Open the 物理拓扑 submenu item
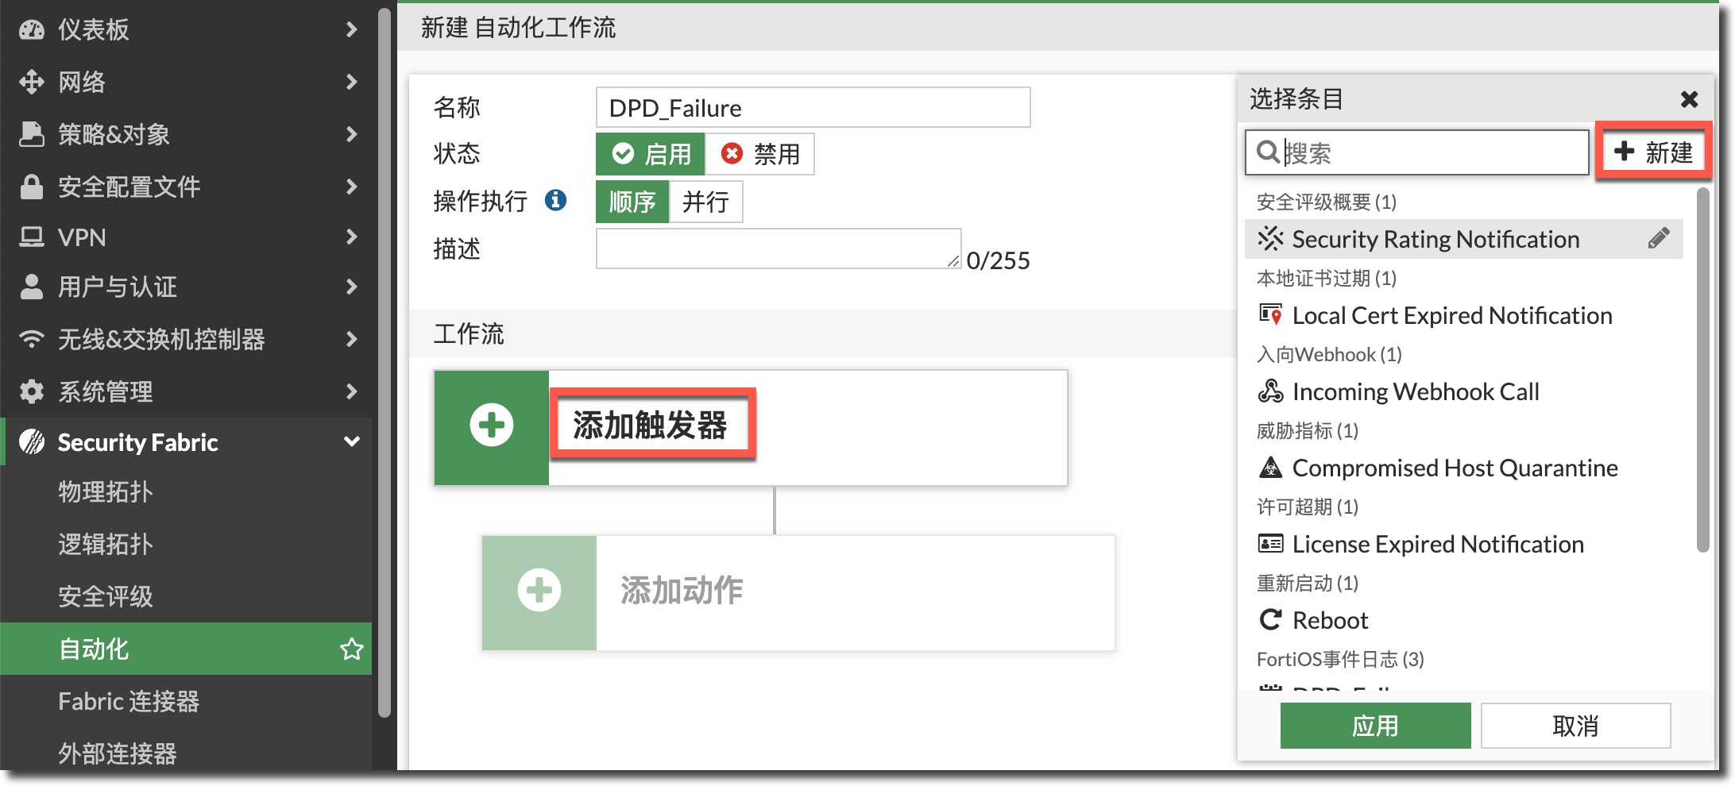Screen dimensions: 1735x786 [106, 491]
